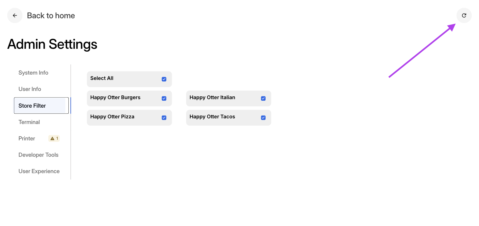Screen dimensions: 479x226
Task: Show the User Experience settings
Action: (39, 171)
